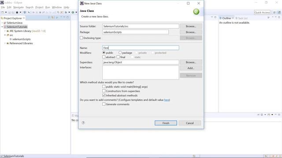
Task: Click the Superclass text field
Action: coord(141,62)
